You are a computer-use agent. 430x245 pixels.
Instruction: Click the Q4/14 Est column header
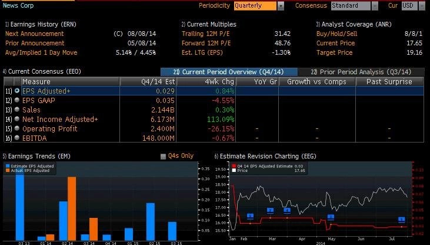click(x=148, y=82)
